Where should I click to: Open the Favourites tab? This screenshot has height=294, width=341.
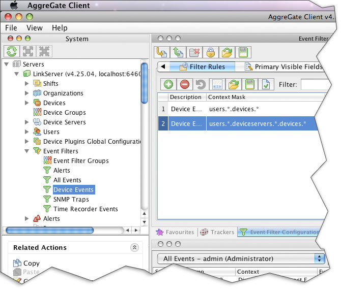[175, 232]
